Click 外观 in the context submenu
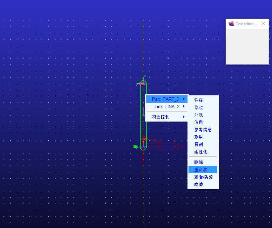The width and height of the screenshot is (272, 228). [x=199, y=115]
